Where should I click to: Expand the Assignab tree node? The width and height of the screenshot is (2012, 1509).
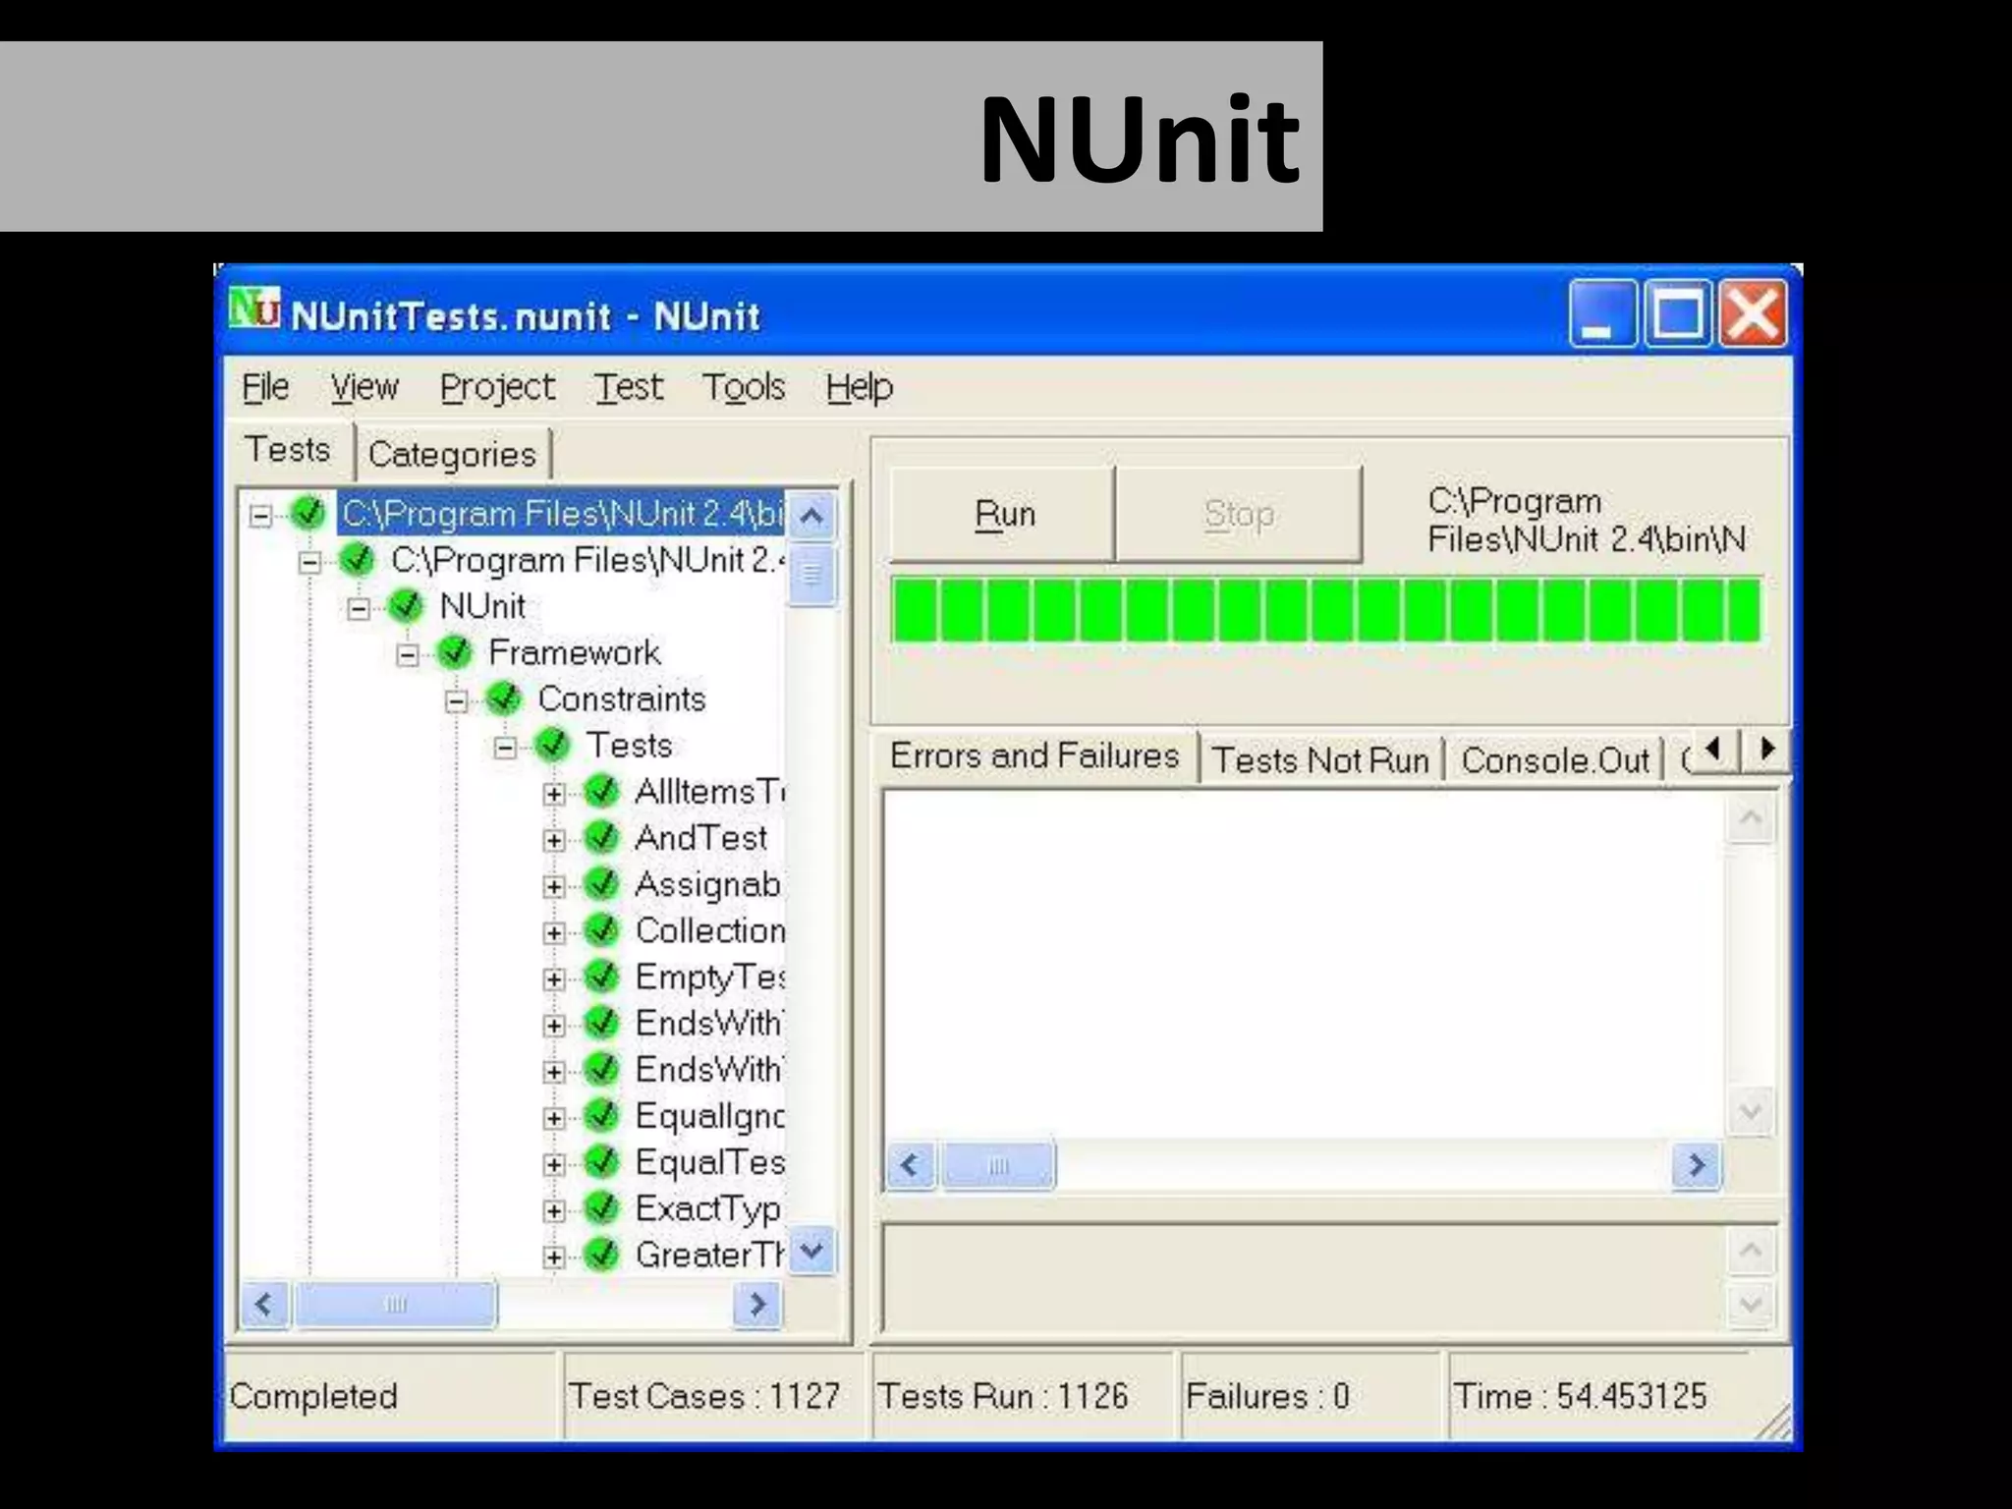click(554, 887)
